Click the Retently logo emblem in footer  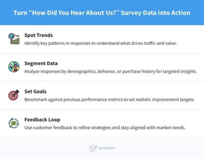click(93, 149)
